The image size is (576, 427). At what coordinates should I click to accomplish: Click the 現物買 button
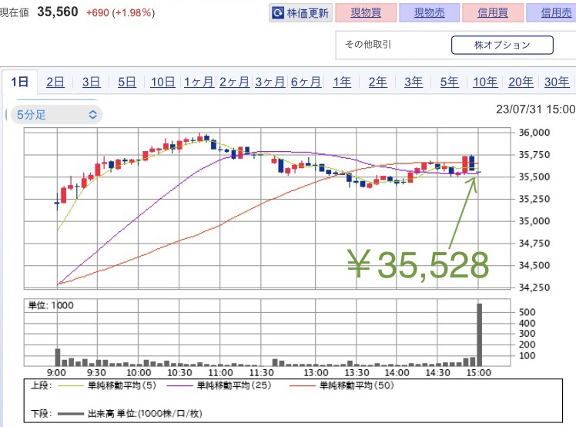[367, 13]
